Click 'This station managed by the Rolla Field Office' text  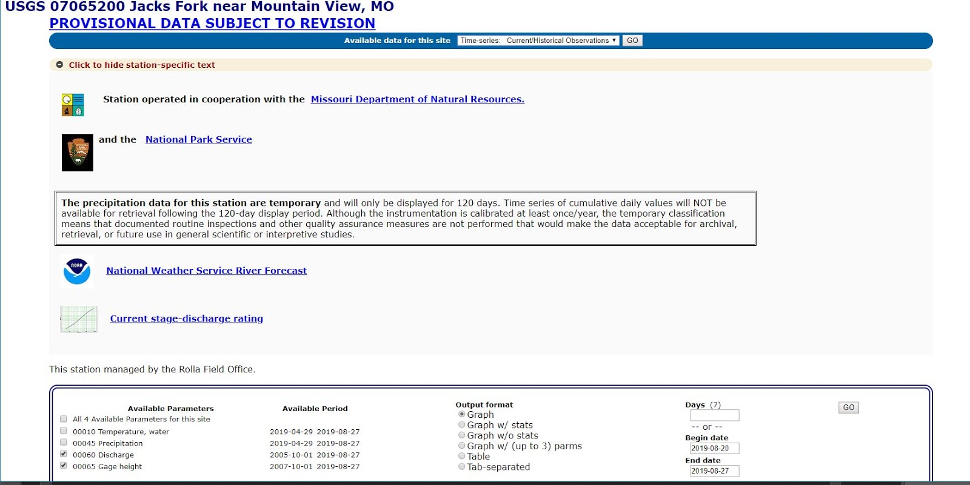pos(152,369)
